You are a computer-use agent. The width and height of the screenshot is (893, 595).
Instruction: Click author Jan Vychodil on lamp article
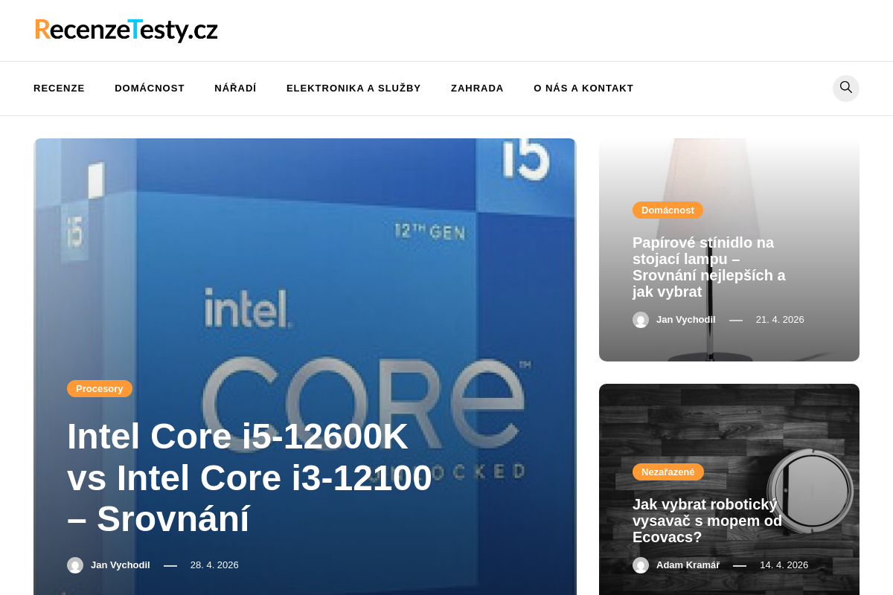coord(686,320)
